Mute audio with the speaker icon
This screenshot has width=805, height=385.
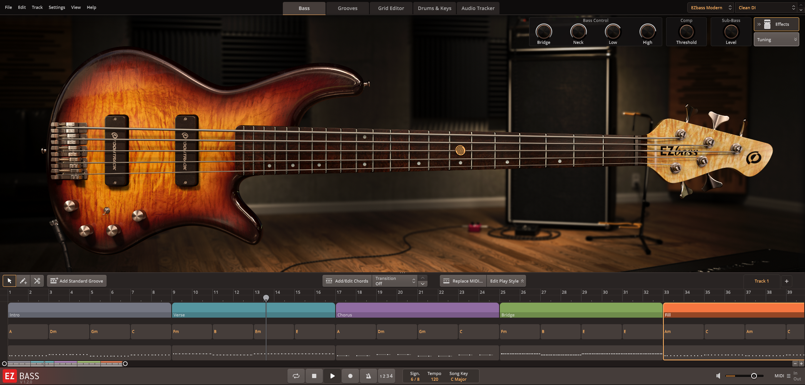pos(718,376)
